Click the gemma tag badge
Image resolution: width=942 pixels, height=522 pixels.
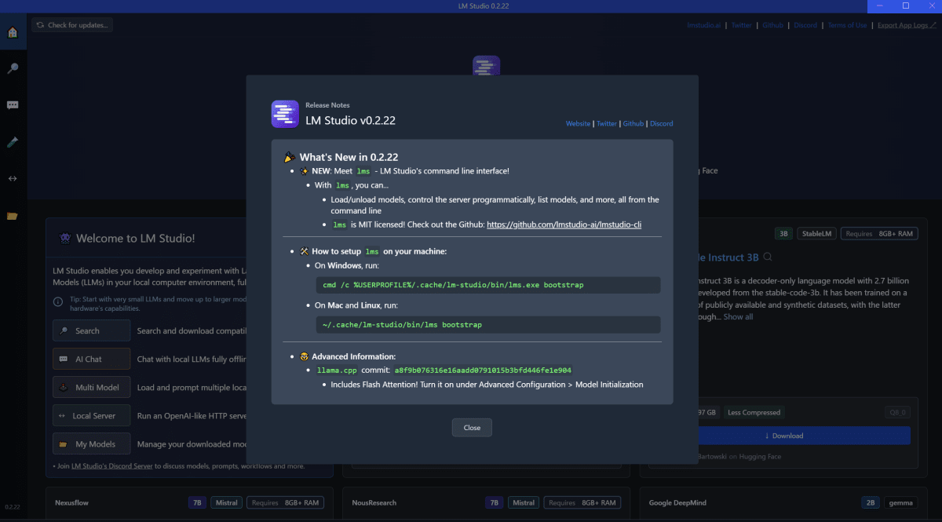pos(902,502)
